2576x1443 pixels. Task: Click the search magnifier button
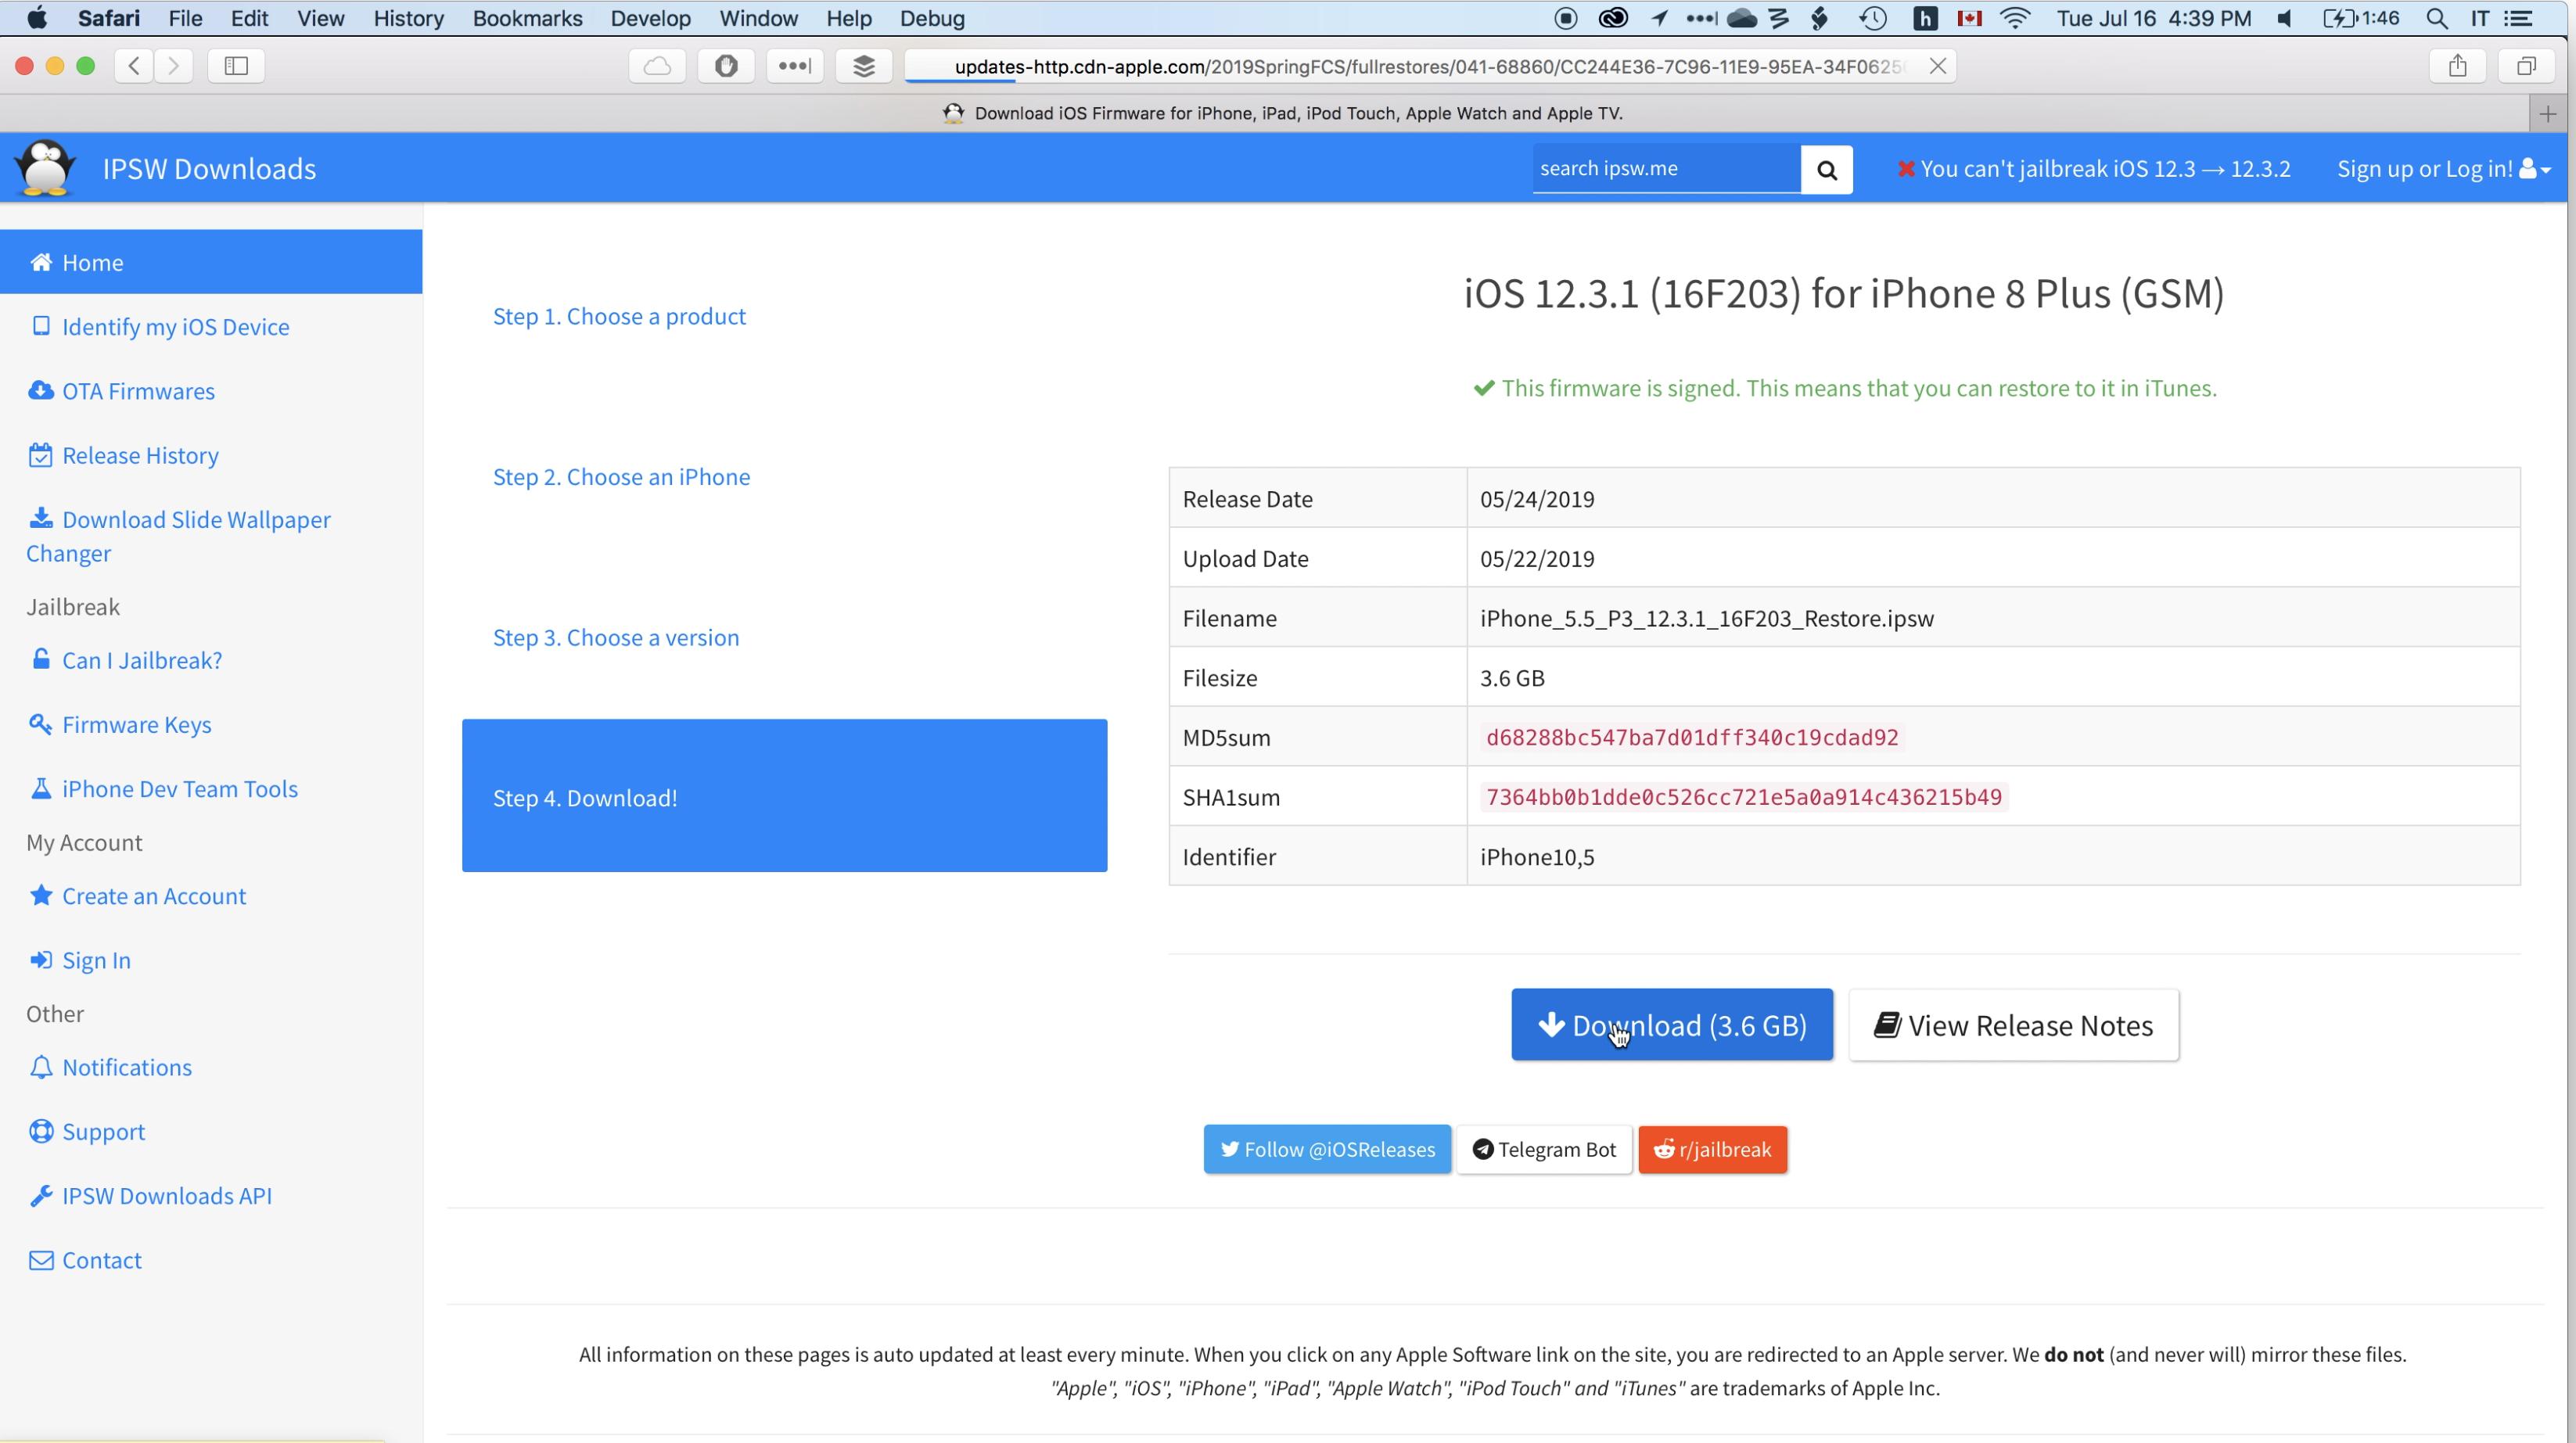(1826, 169)
